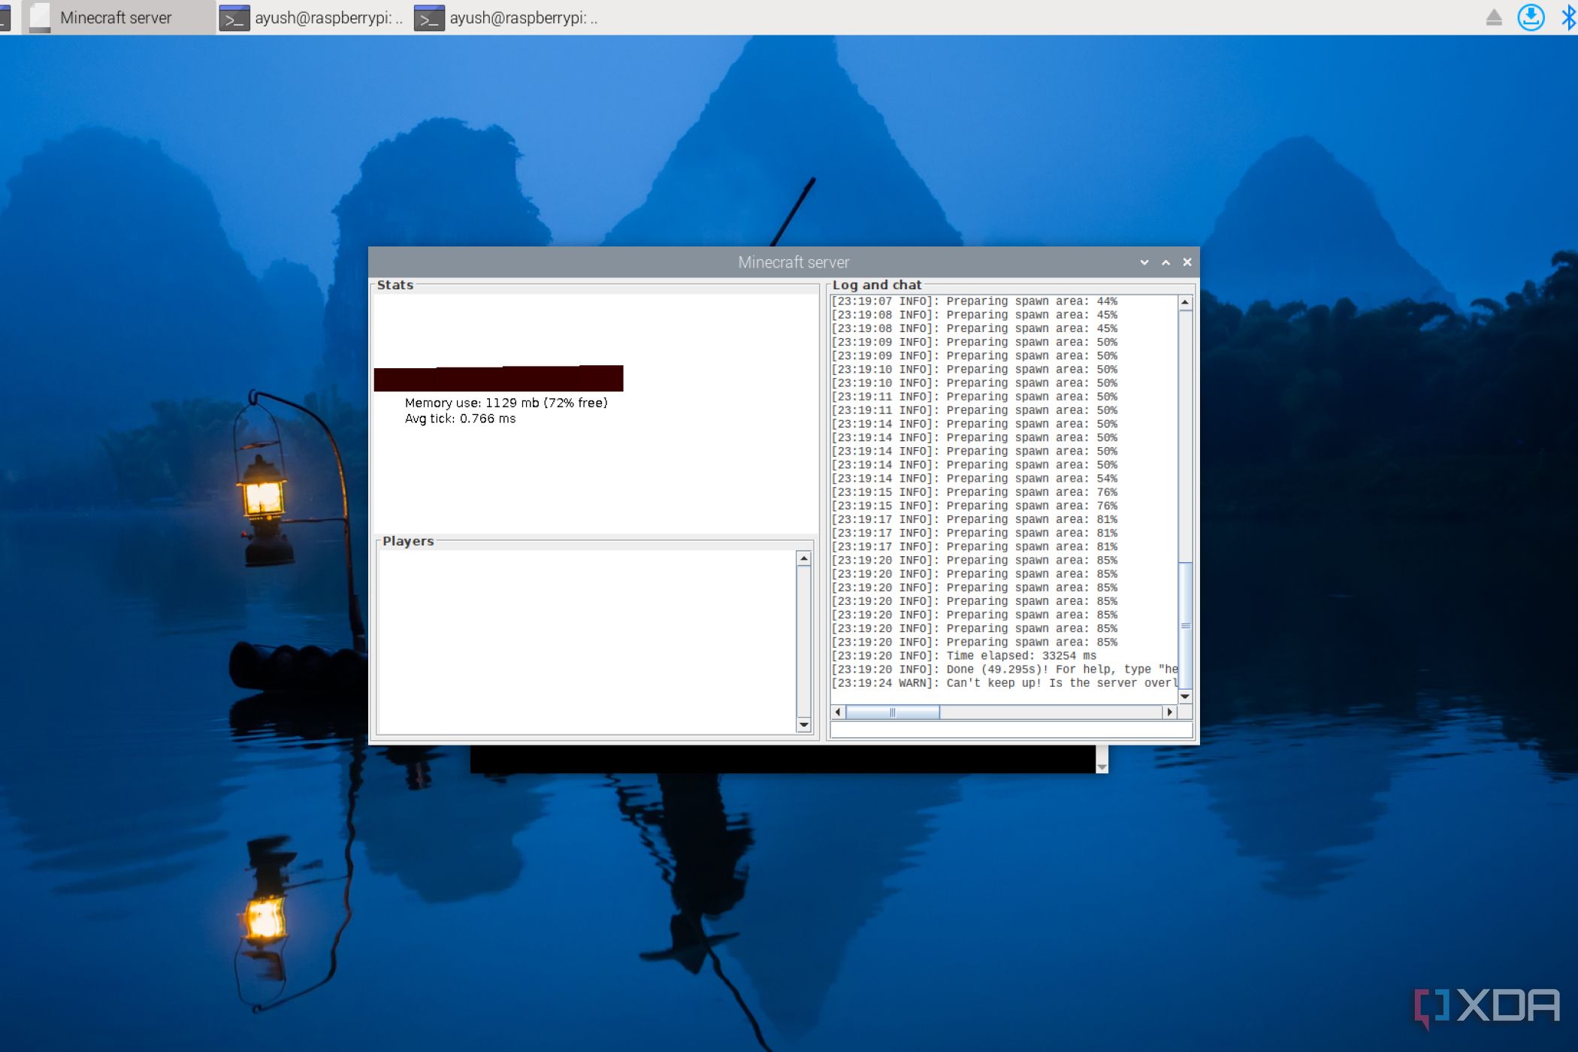Click the 'Preparing spawn area: 44%' log line

tap(974, 301)
